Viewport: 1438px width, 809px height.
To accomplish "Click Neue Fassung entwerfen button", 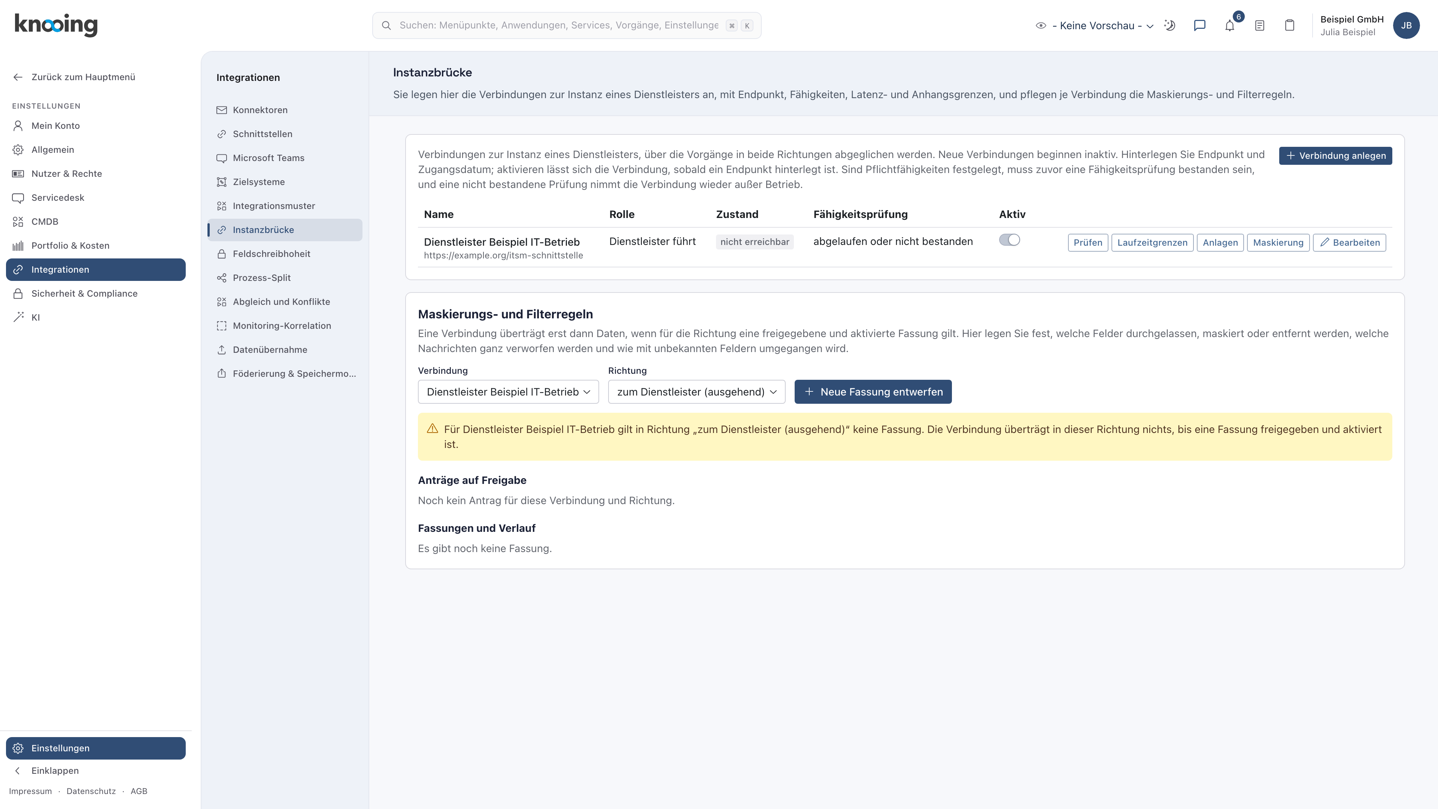I will click(x=873, y=392).
